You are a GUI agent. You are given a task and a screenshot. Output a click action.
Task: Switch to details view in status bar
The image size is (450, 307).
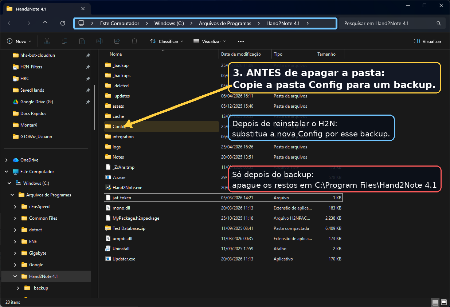pyautogui.click(x=435, y=302)
